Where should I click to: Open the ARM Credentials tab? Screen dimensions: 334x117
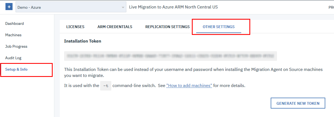click(x=115, y=27)
